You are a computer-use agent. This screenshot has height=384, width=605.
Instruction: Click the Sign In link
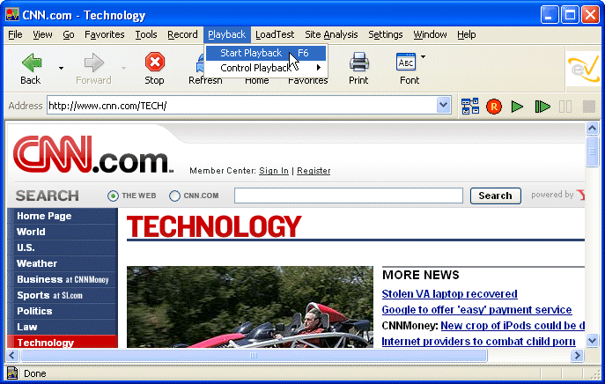274,171
